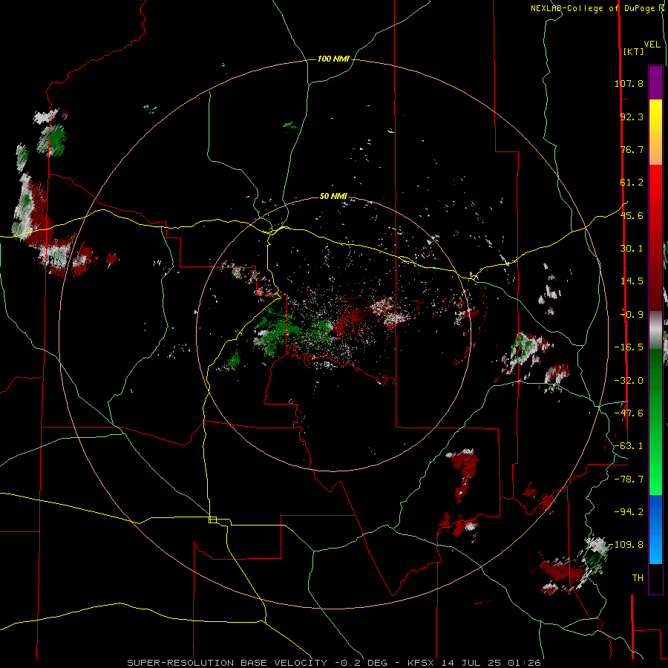This screenshot has height=668, width=668.
Task: Click the 45.6 velocity scale value
Action: [632, 215]
